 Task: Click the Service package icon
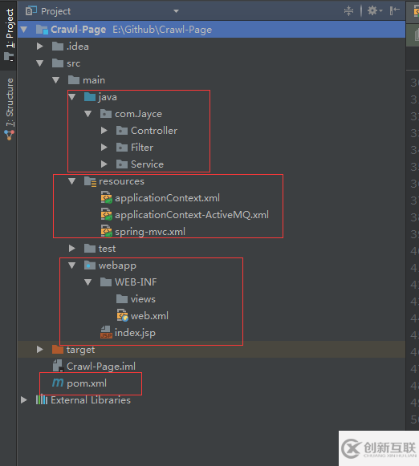(x=122, y=164)
